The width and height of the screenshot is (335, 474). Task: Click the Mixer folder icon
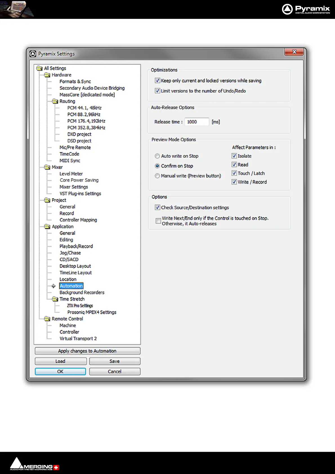coord(47,167)
